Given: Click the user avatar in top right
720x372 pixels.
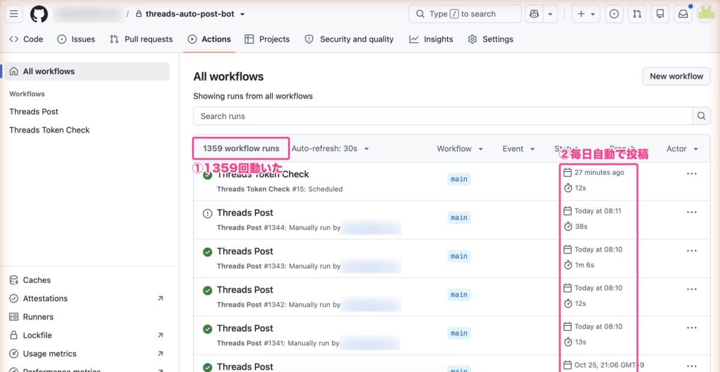Looking at the screenshot, I should pyautogui.click(x=706, y=14).
